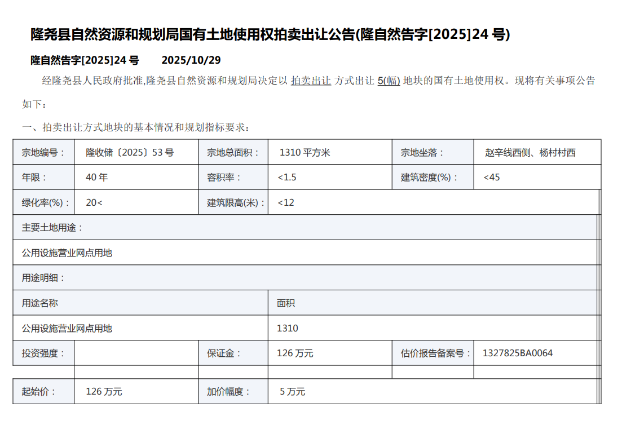Click the underlined 拍卖出让 link
This screenshot has width=622, height=438.
(311, 81)
